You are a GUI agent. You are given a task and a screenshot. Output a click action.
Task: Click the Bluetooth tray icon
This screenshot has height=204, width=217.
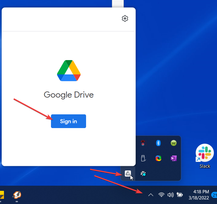pyautogui.click(x=158, y=143)
